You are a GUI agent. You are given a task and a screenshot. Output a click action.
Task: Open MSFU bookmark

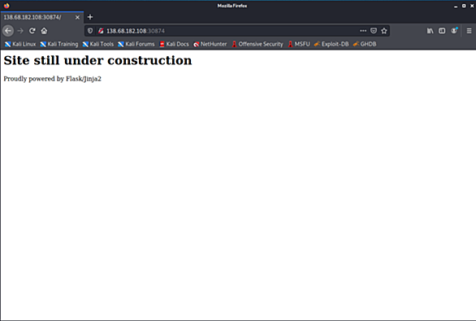tap(299, 44)
